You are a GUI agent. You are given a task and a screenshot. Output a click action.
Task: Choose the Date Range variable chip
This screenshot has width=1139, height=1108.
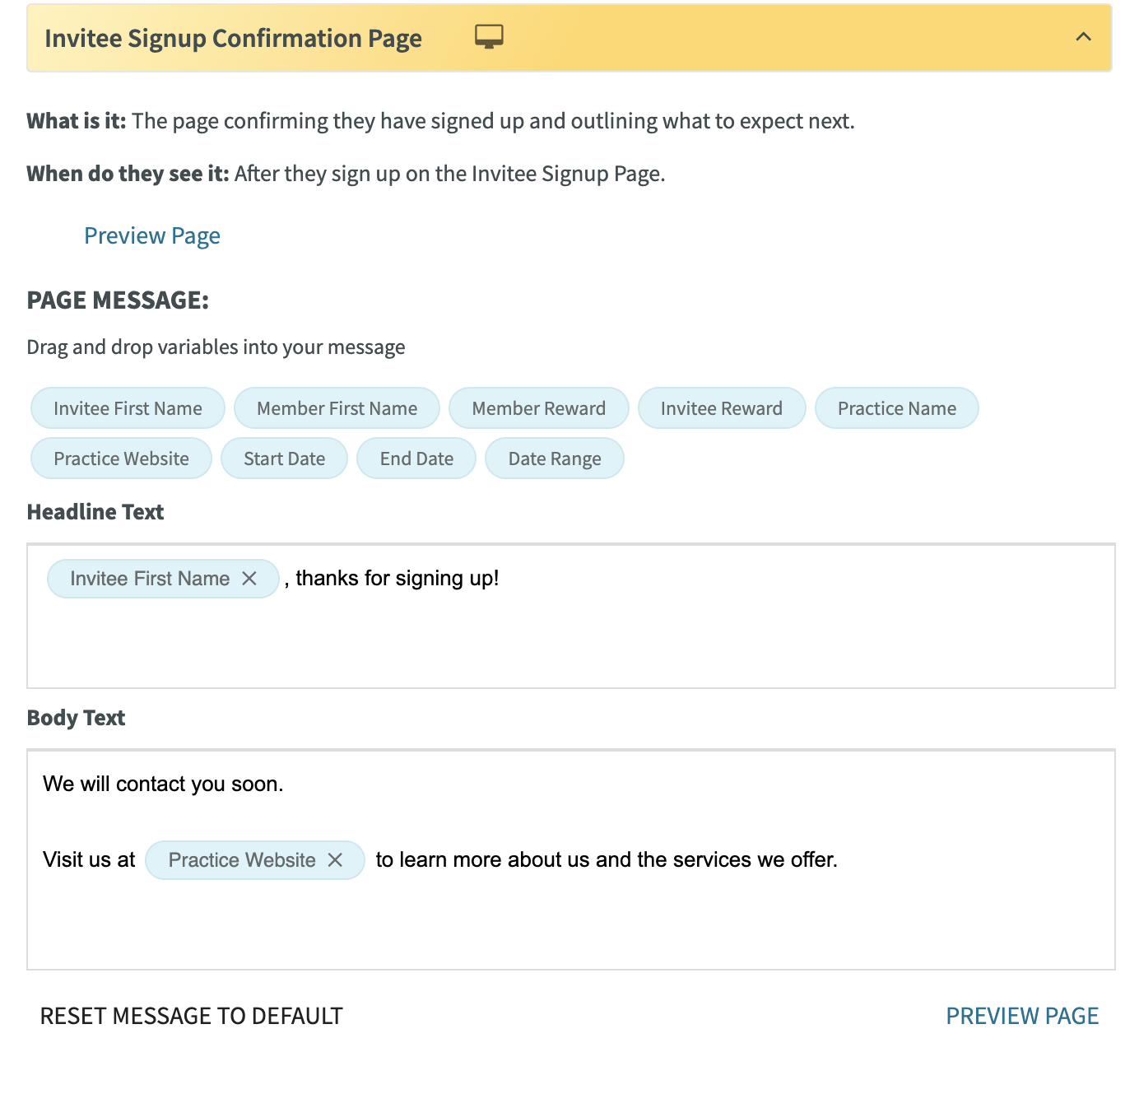[x=555, y=459]
